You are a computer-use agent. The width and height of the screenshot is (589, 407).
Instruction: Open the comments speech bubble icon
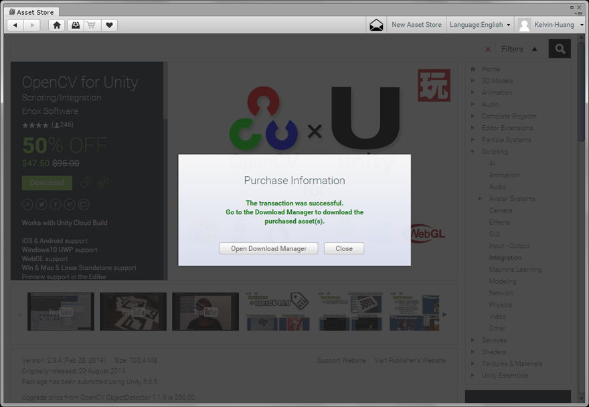tap(84, 204)
